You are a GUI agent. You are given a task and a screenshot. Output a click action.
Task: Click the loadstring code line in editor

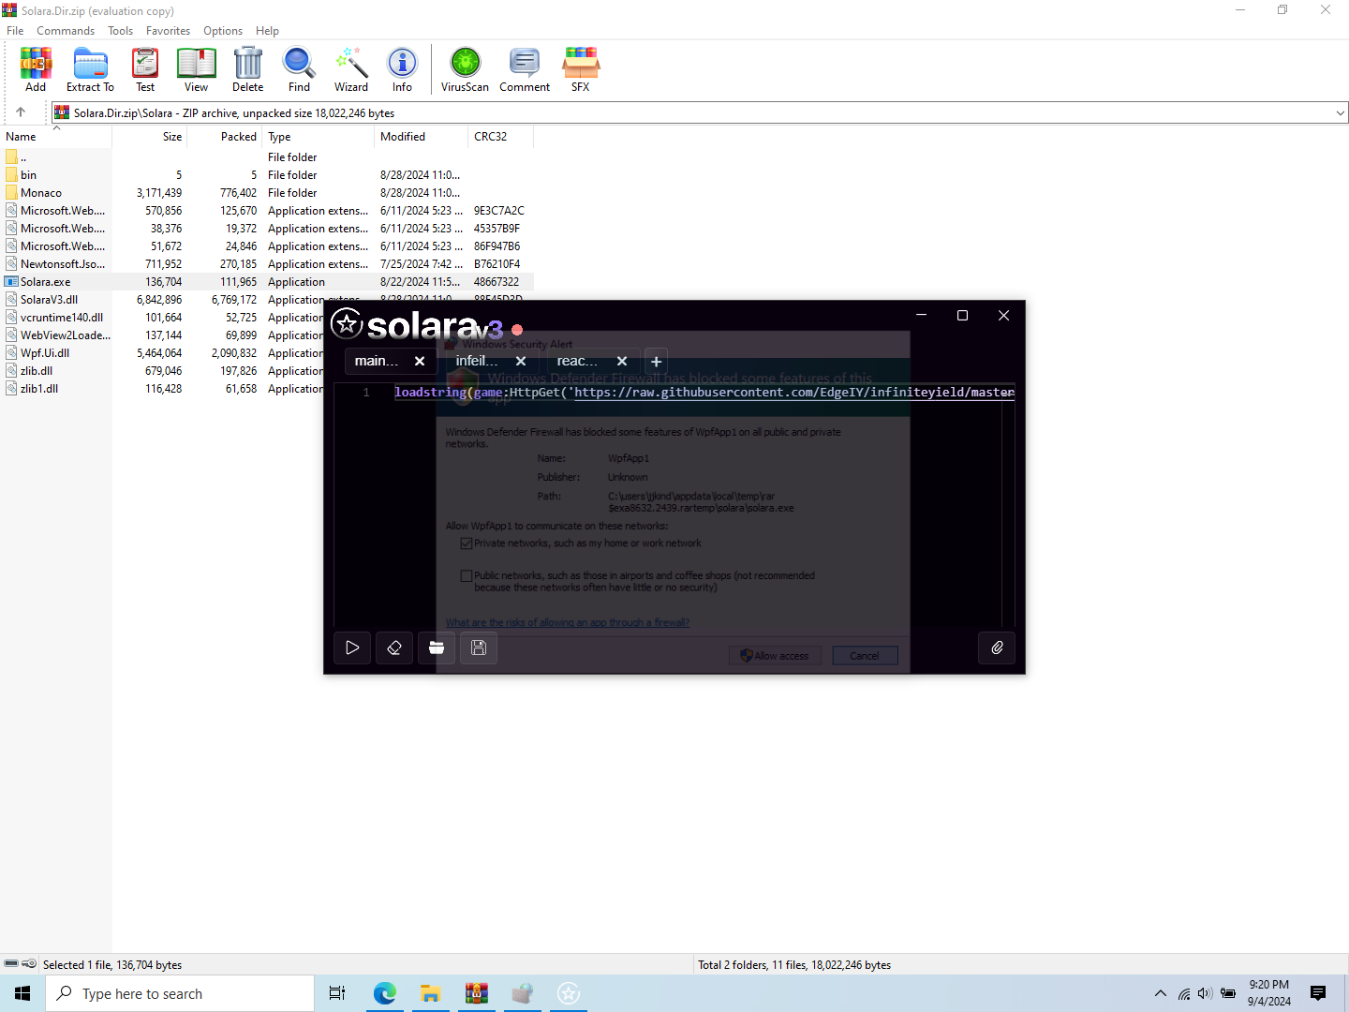pos(704,393)
